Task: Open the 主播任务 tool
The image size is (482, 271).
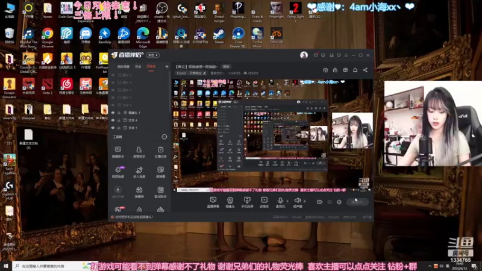Action: tap(160, 152)
